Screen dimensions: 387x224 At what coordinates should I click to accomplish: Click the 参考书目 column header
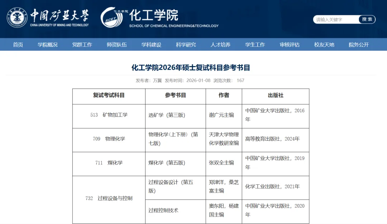pyautogui.click(x=176, y=96)
